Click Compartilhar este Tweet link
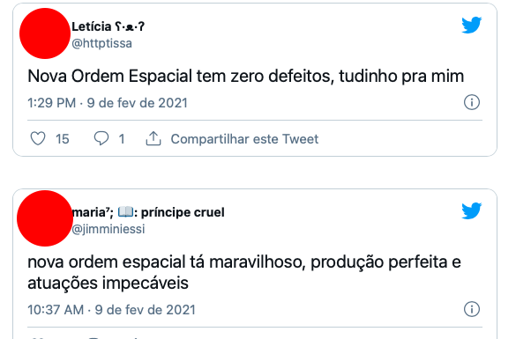 [x=244, y=139]
